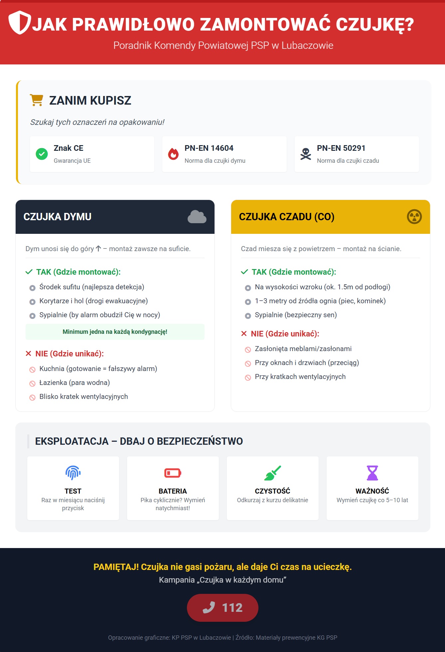Viewport: 445px width, 652px height.
Task: Click the radiation icon in Czujka Czadu header
Action: [414, 217]
